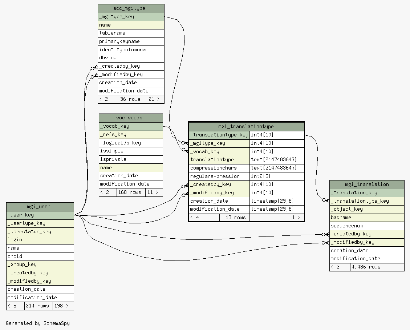Click the 21 > children count in acc_mgitype
This screenshot has width=410, height=330.
click(x=154, y=99)
